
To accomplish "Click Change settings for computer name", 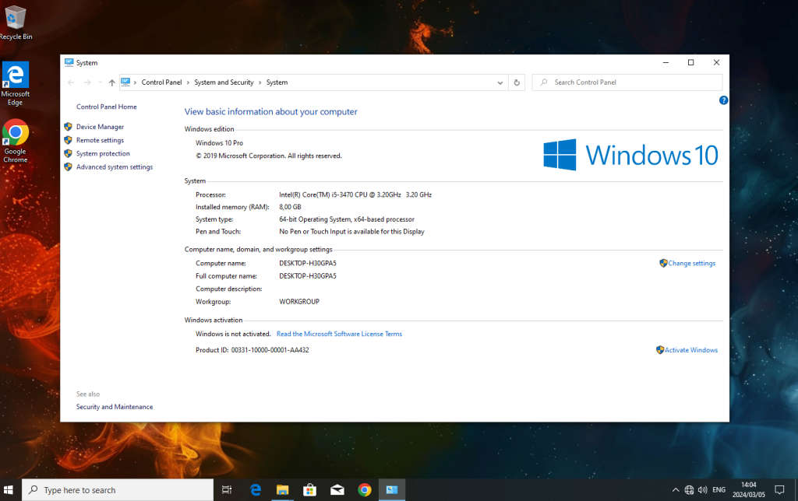I will click(x=691, y=264).
